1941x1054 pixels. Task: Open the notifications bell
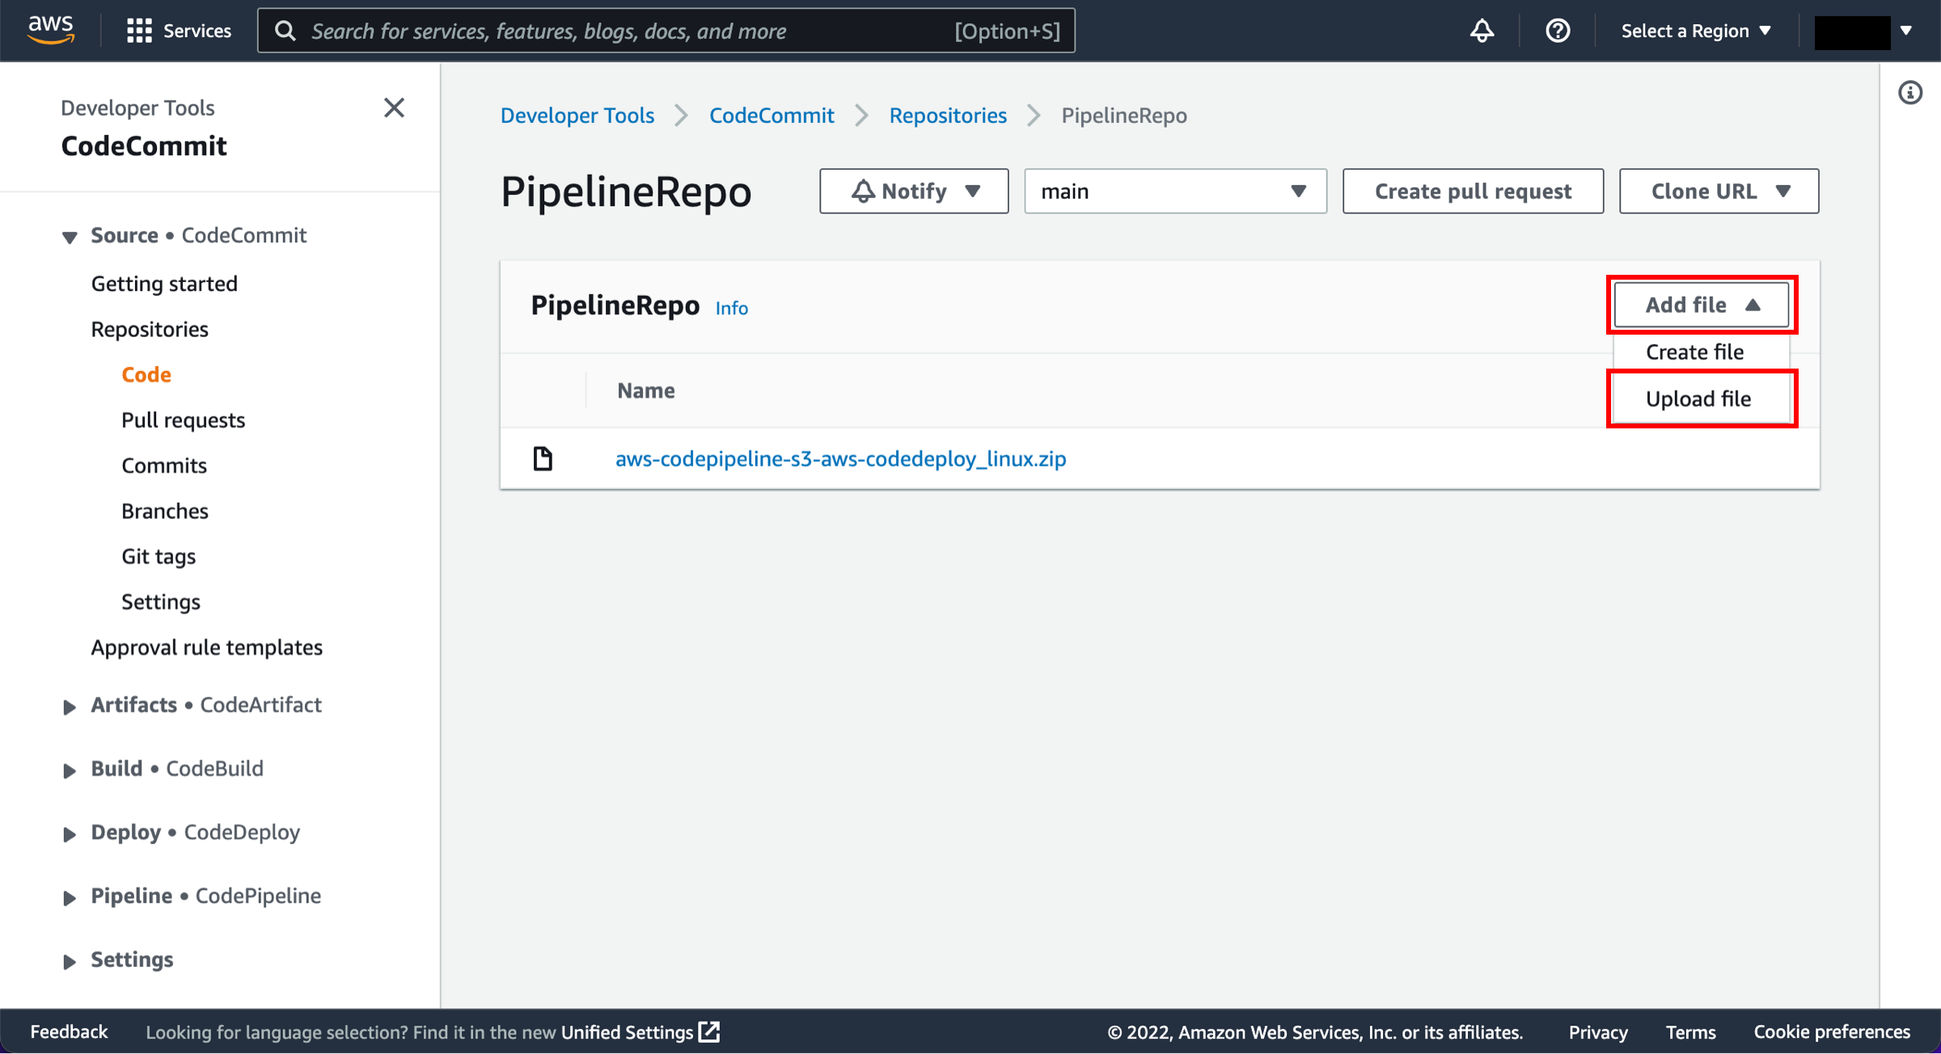pos(1482,31)
